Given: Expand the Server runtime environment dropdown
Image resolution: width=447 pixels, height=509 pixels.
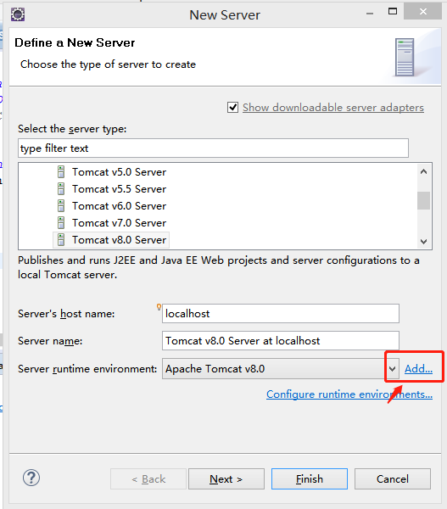Looking at the screenshot, I should (x=392, y=369).
